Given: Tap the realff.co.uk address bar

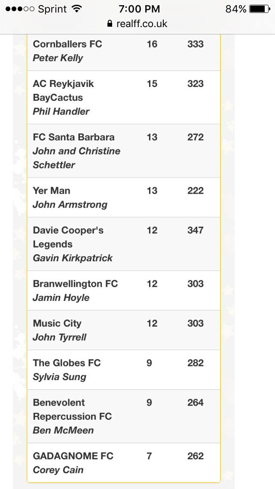Looking at the screenshot, I should (137, 23).
